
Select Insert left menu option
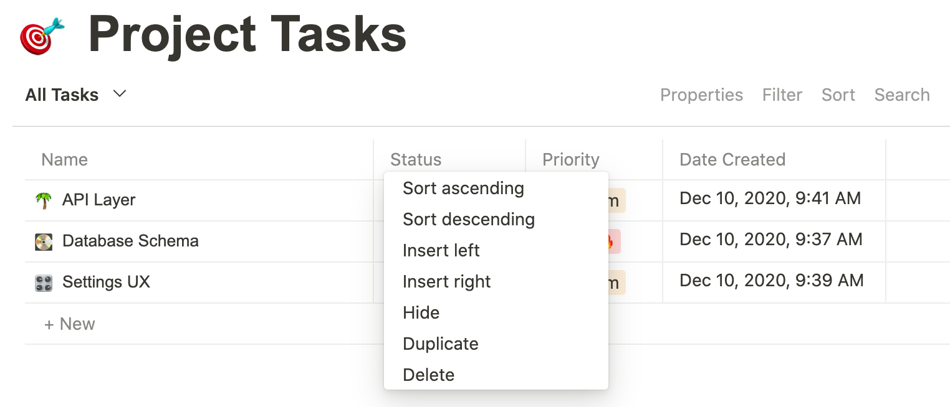click(441, 250)
